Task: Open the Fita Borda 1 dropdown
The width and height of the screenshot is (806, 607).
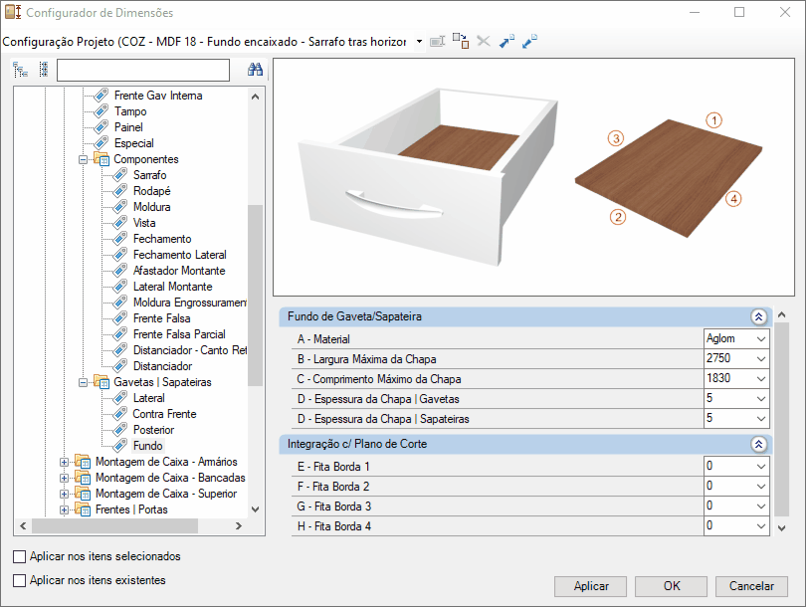Action: (x=761, y=466)
